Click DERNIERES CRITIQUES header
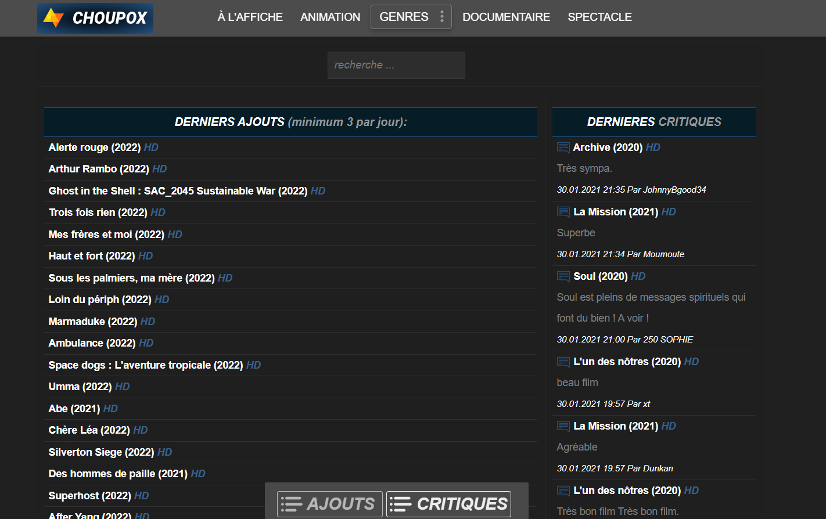The height and width of the screenshot is (519, 826). tap(654, 122)
